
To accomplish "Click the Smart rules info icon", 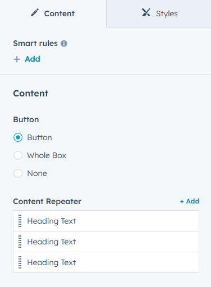I will pyautogui.click(x=64, y=44).
